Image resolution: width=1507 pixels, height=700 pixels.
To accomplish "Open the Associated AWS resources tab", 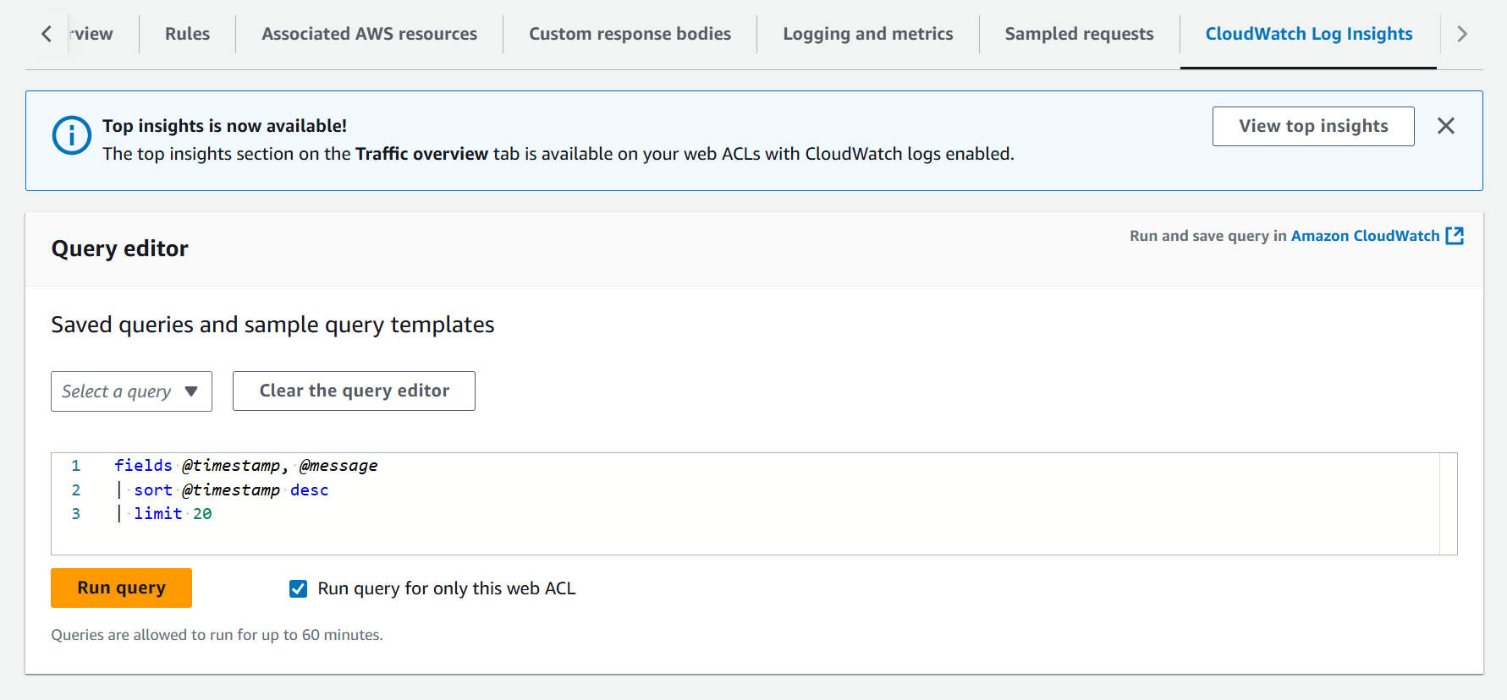I will point(369,34).
